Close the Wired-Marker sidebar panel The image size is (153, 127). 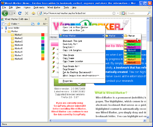click(46, 19)
